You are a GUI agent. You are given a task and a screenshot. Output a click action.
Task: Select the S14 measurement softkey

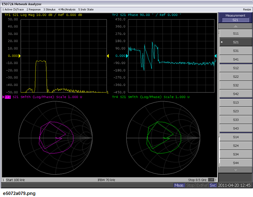(x=236, y=137)
